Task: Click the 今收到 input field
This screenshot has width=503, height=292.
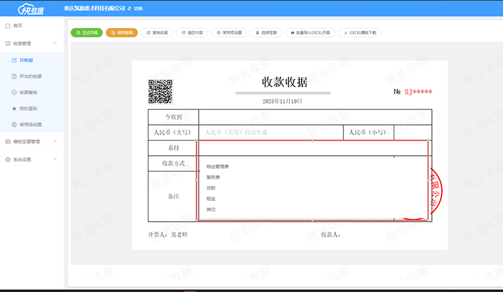Action: (x=314, y=117)
